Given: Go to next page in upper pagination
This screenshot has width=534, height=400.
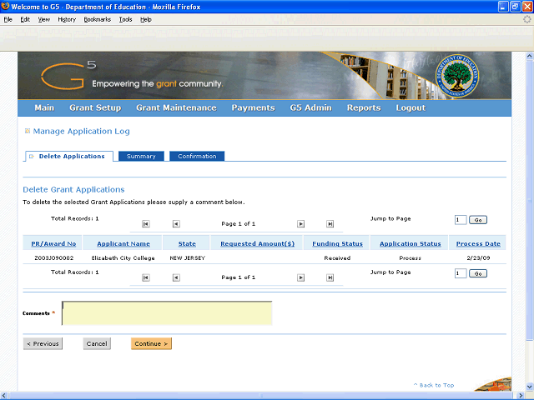Looking at the screenshot, I should [x=300, y=224].
